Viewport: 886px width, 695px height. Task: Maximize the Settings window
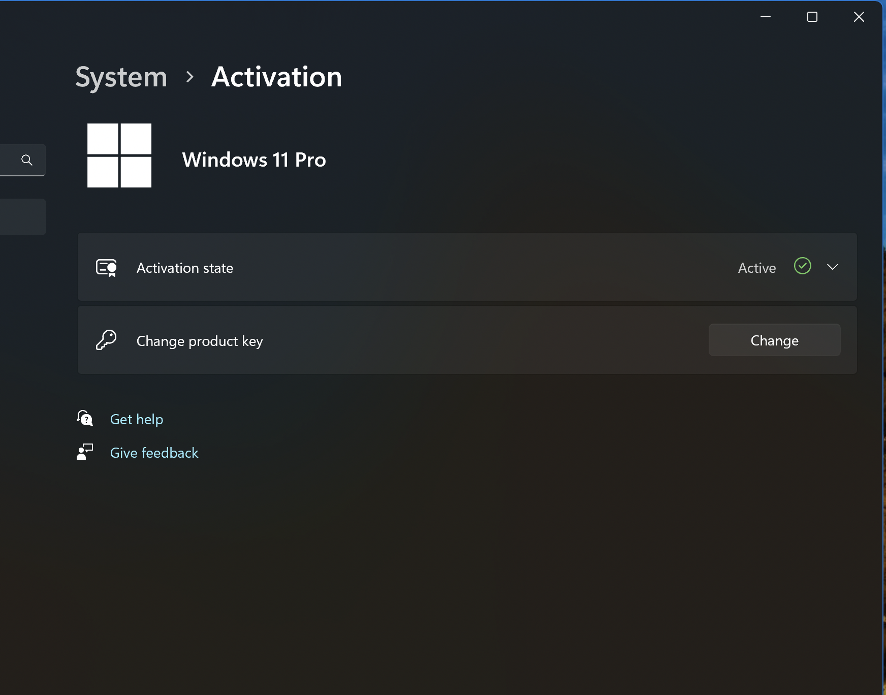(812, 17)
